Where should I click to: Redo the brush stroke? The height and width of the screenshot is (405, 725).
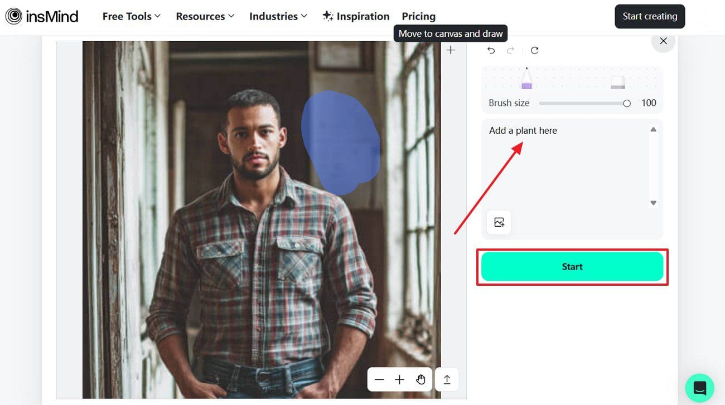click(x=510, y=50)
